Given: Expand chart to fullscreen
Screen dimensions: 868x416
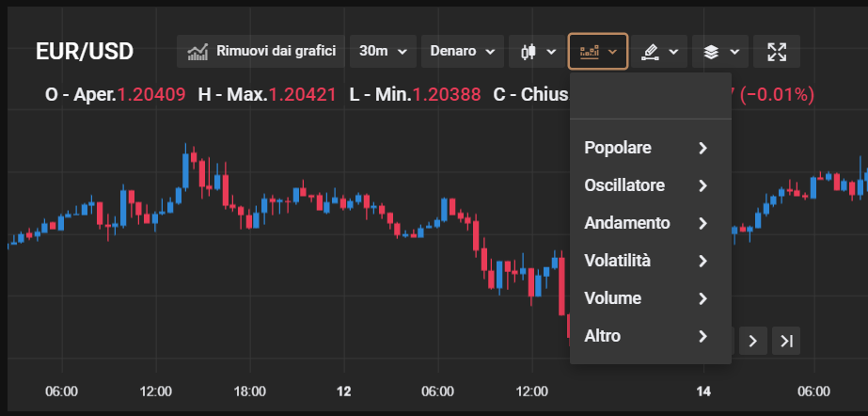Looking at the screenshot, I should pos(777,52).
